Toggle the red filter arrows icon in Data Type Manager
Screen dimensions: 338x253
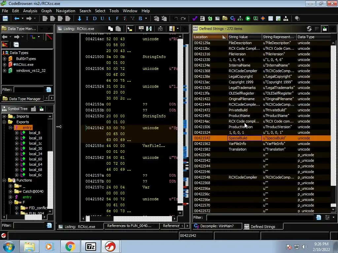click(x=5, y=44)
